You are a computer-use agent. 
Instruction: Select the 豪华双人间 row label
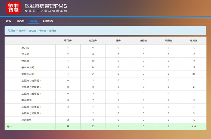[x=28, y=74]
